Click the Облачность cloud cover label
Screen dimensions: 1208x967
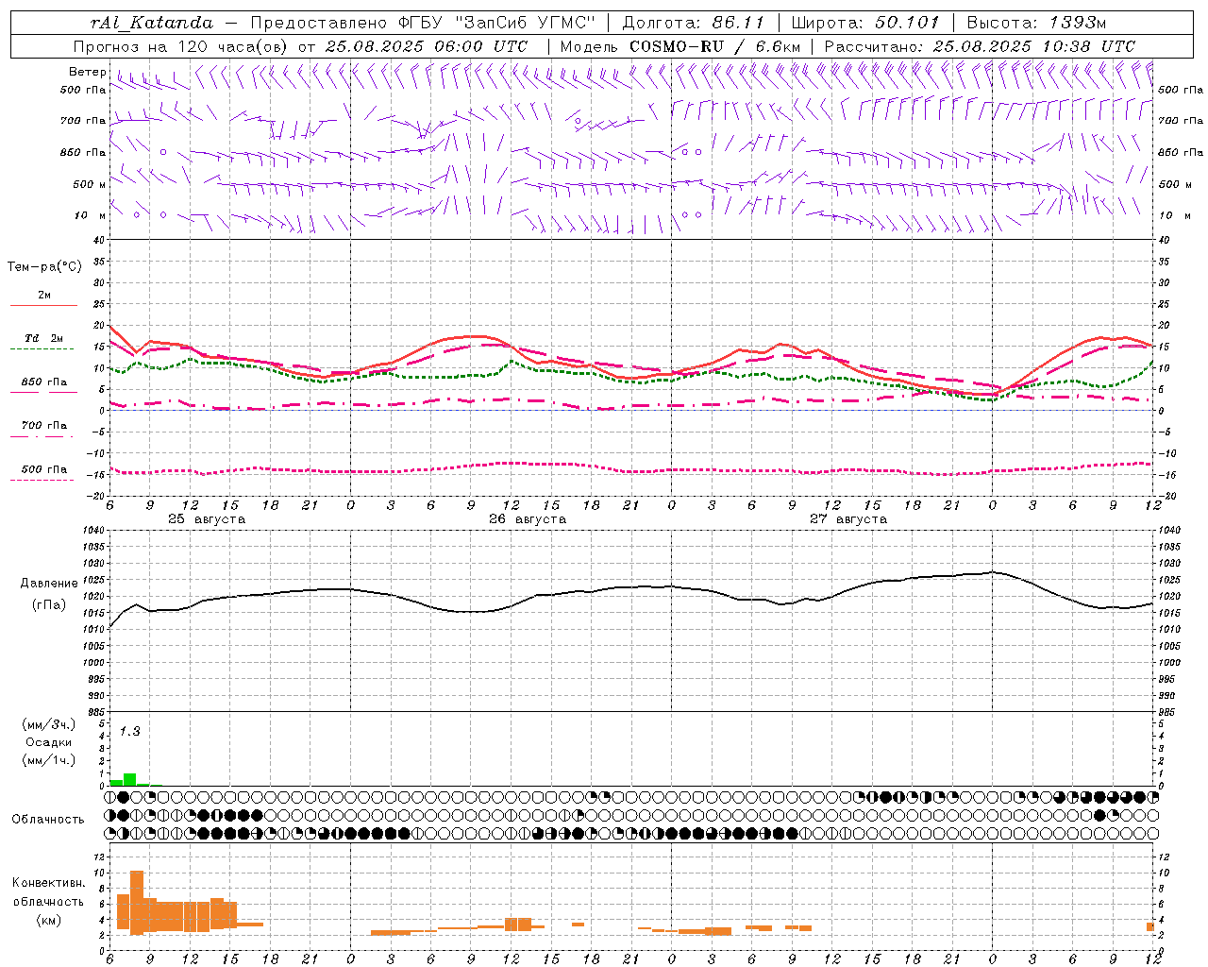click(x=48, y=820)
